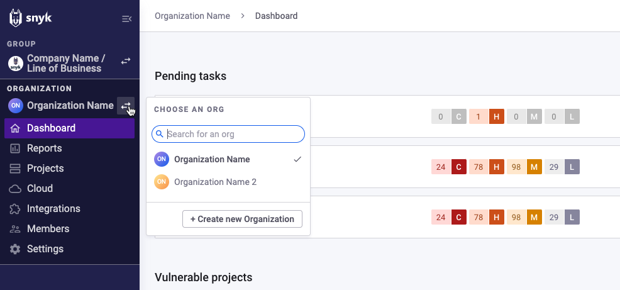Viewport: 620px width, 290px height.
Task: Open the Reports sidebar menu item
Action: (x=44, y=148)
